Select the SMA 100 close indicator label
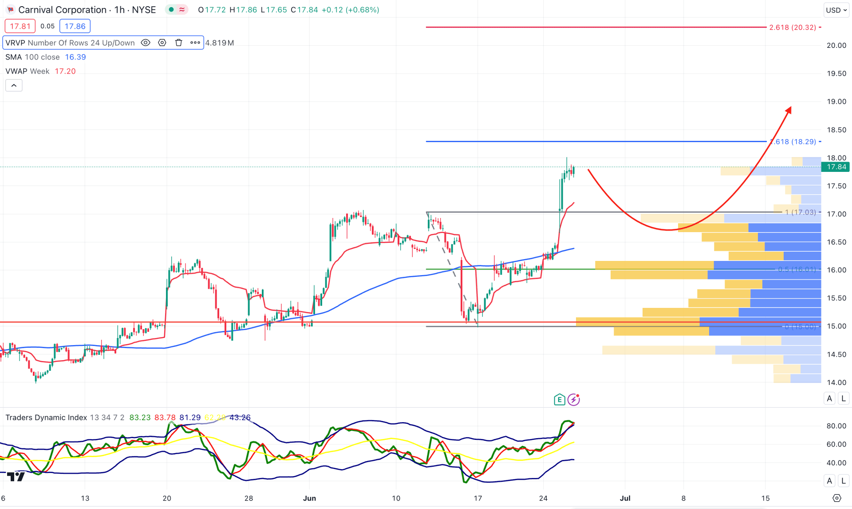Image resolution: width=852 pixels, height=509 pixels. [x=32, y=57]
